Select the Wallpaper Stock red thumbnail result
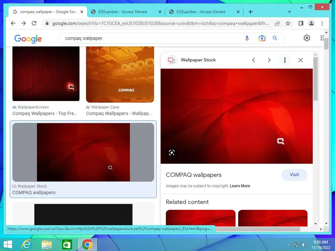 coord(83,152)
